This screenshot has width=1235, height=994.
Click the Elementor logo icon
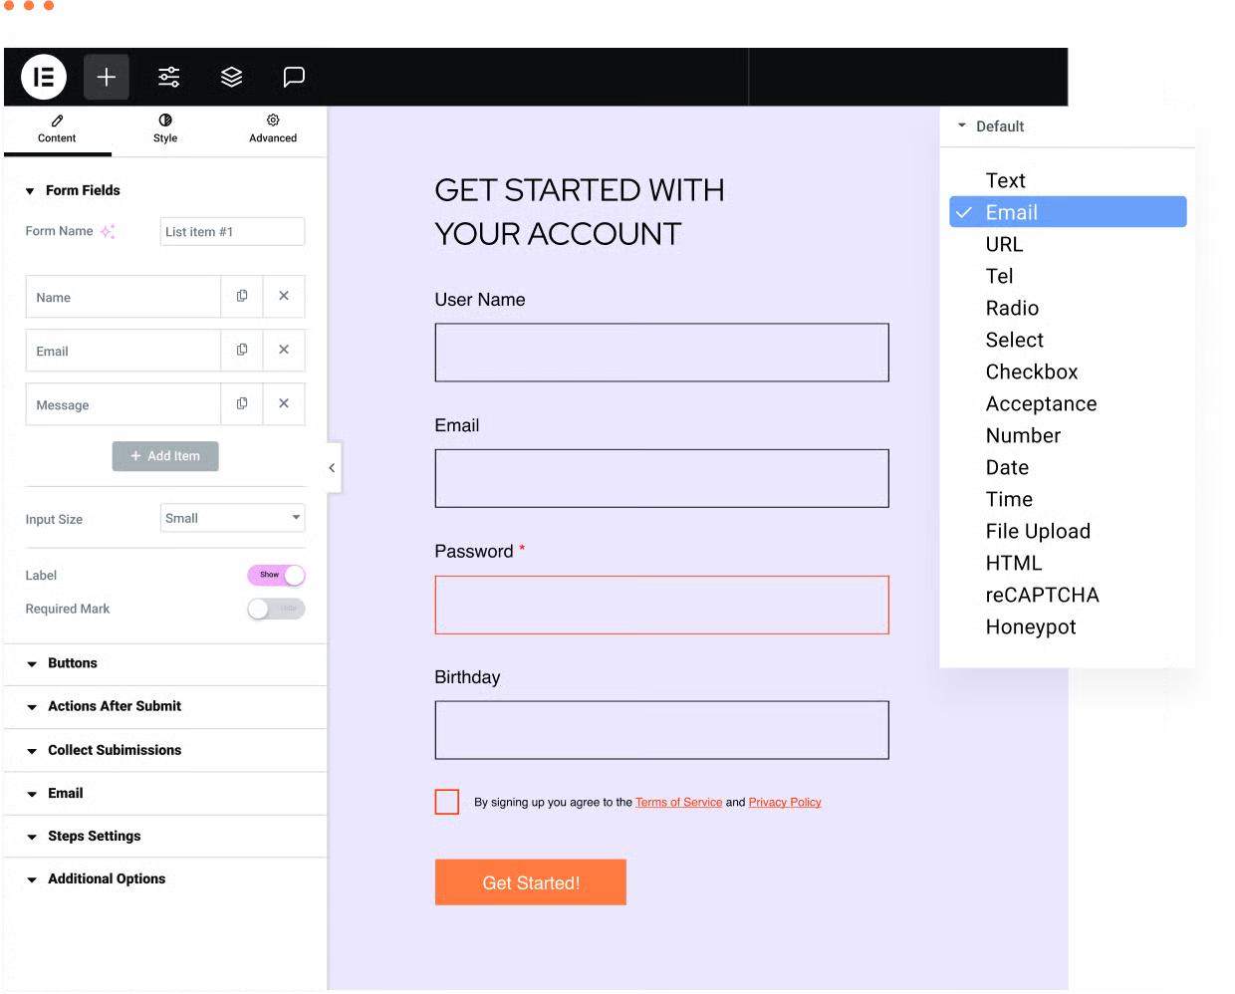(44, 77)
